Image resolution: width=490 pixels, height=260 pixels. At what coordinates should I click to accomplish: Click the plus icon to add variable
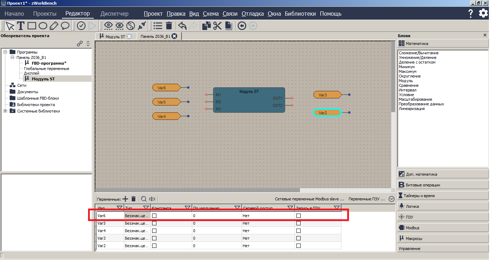tap(125, 199)
